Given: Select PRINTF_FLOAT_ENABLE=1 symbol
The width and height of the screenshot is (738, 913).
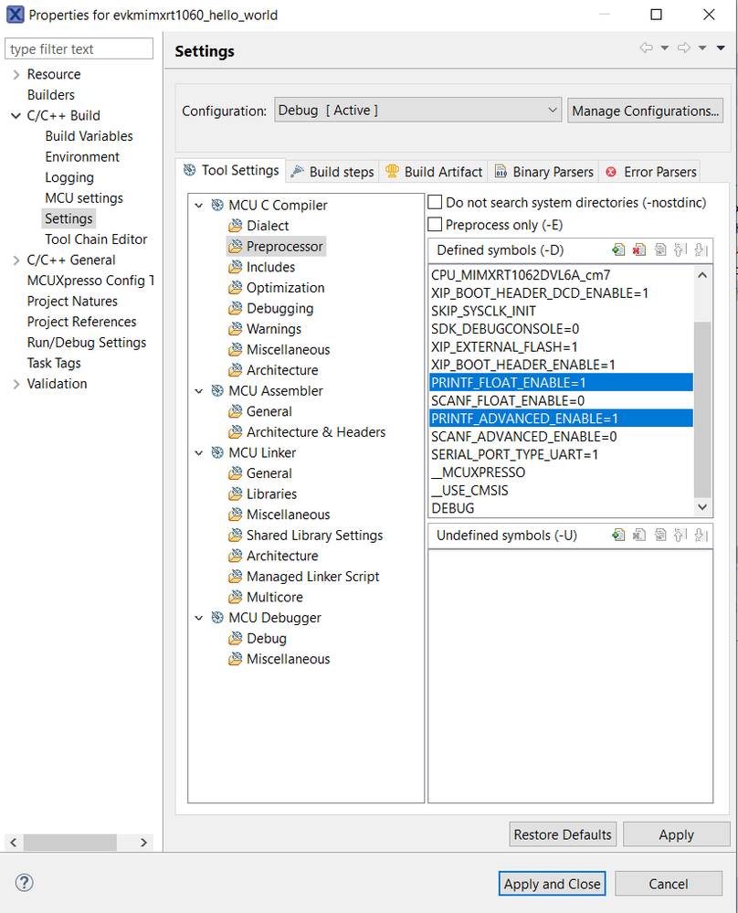Looking at the screenshot, I should (561, 383).
